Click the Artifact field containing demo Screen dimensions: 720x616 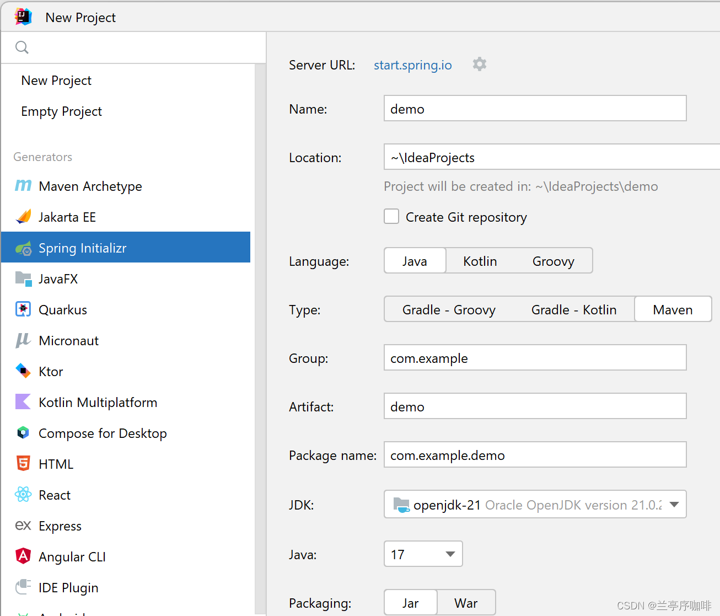click(x=535, y=406)
